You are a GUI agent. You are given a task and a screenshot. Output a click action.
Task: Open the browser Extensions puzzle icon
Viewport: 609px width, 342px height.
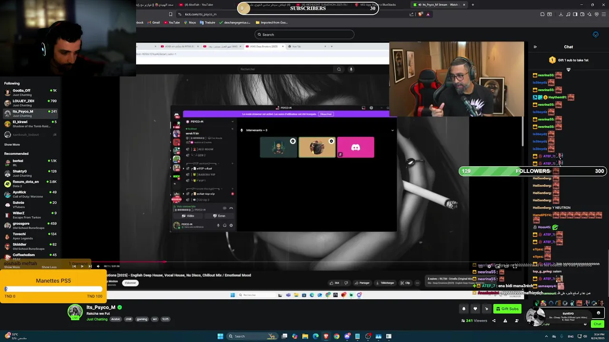click(x=542, y=14)
